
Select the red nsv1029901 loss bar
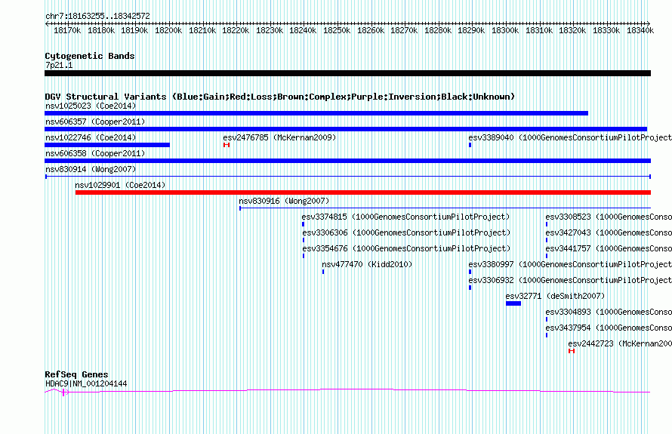[x=363, y=192]
